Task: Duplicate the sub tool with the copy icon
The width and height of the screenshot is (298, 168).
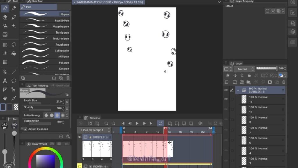Action: [61, 78]
